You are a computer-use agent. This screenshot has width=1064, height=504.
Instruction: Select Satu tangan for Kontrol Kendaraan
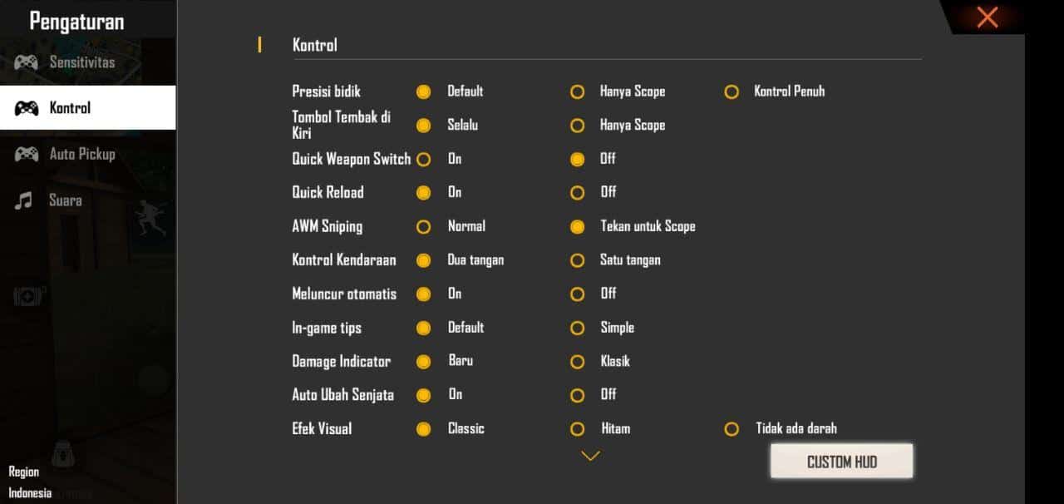pos(578,259)
